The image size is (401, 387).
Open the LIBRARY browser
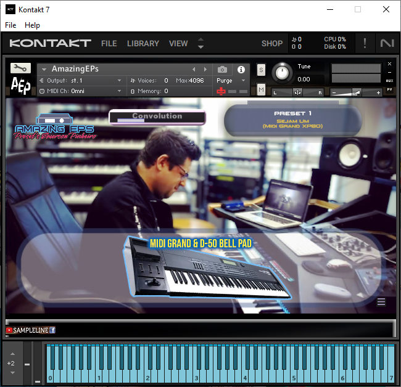(143, 43)
